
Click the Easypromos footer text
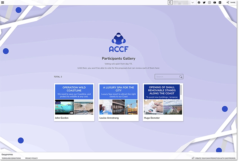(x=7, y=155)
